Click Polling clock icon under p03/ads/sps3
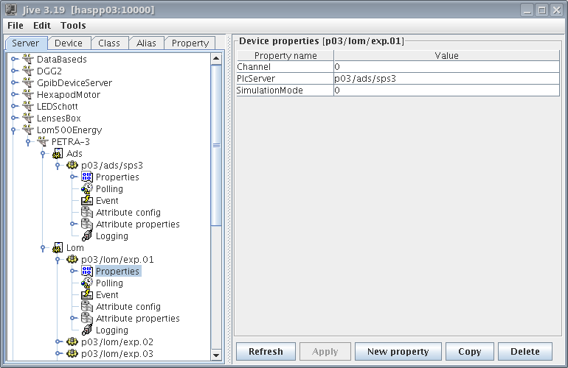 [87, 188]
